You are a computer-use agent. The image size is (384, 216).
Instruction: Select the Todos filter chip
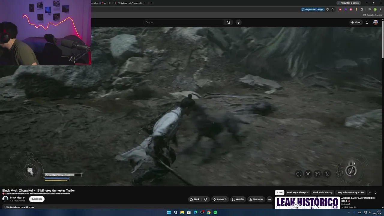[x=280, y=193]
